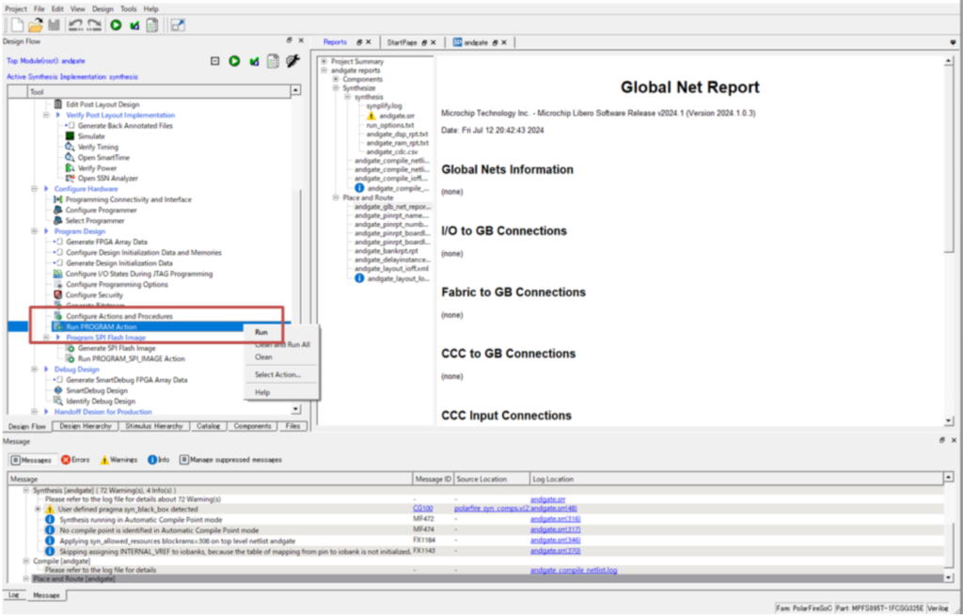The width and height of the screenshot is (963, 616).
Task: Choose Run from the context menu
Action: click(261, 332)
